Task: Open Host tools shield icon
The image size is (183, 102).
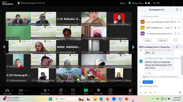Action: 98,90
